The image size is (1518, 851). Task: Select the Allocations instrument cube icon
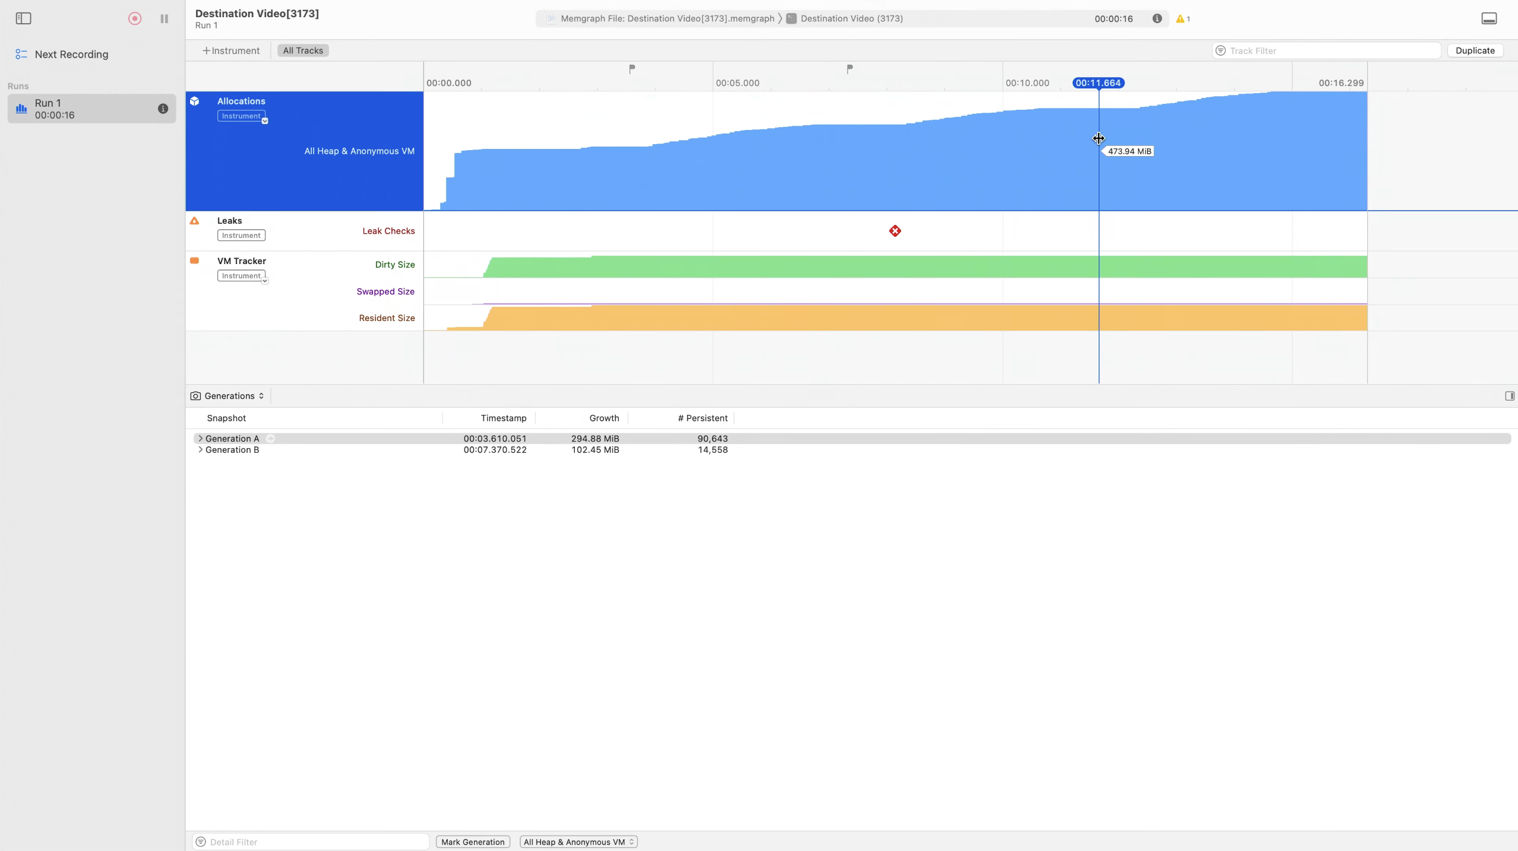tap(194, 101)
